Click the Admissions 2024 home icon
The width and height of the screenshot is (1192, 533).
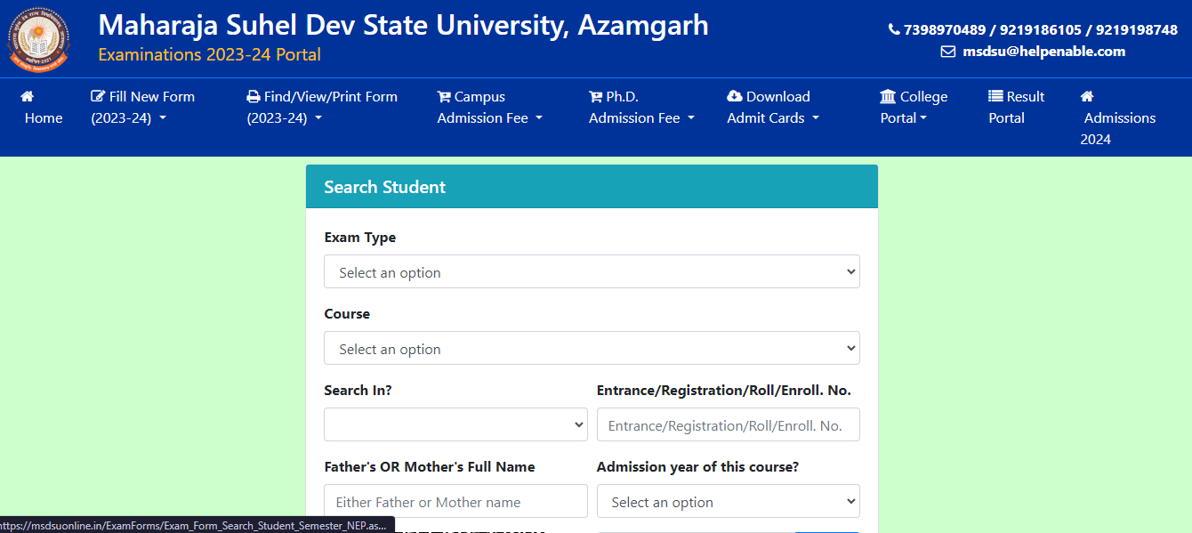coord(1087,96)
